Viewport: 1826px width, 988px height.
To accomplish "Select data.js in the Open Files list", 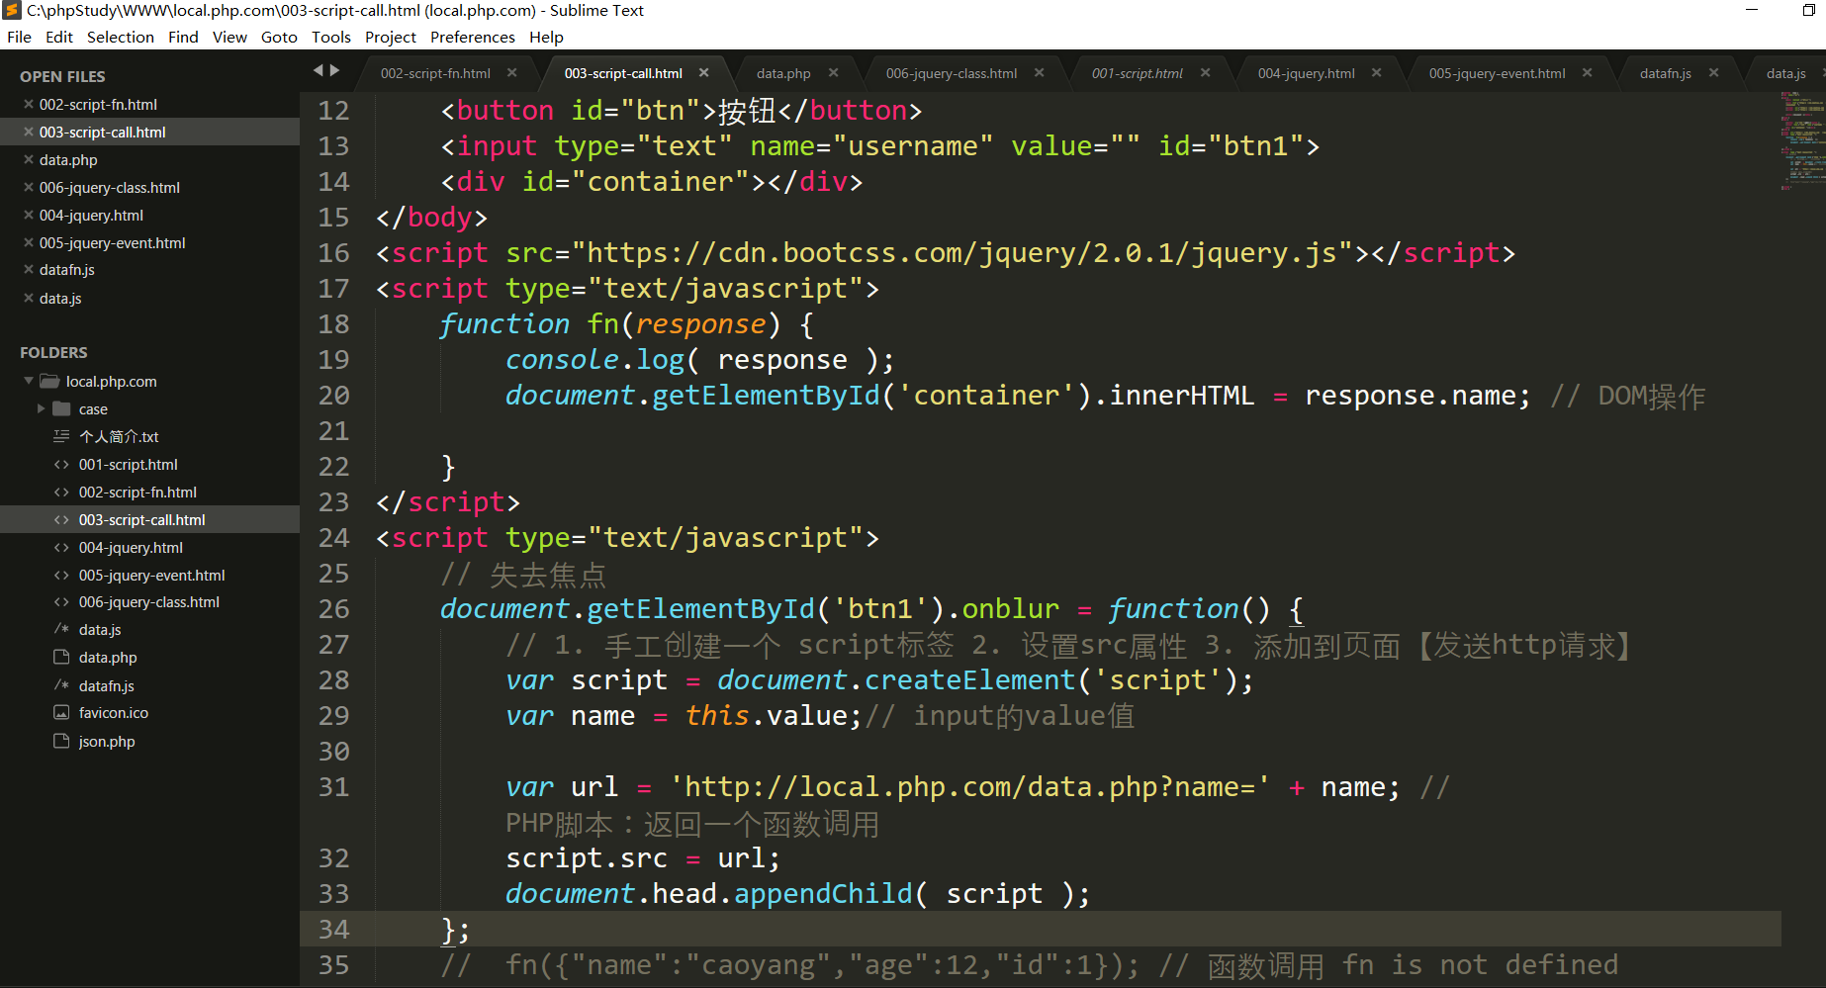I will click(60, 298).
